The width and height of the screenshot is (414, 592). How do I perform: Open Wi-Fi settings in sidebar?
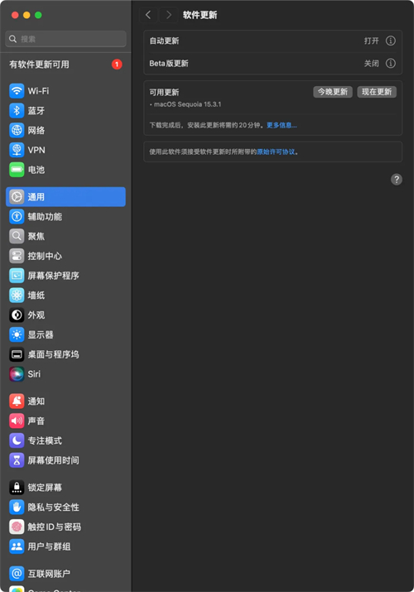65,91
